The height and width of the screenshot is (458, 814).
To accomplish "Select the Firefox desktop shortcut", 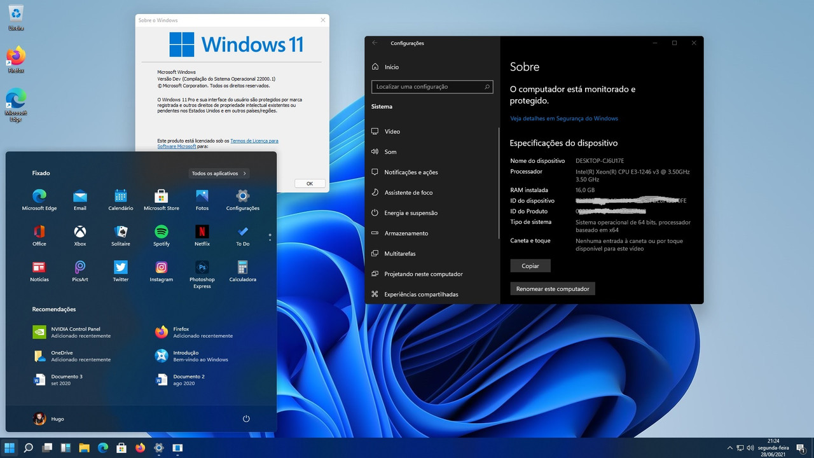I will click(16, 60).
